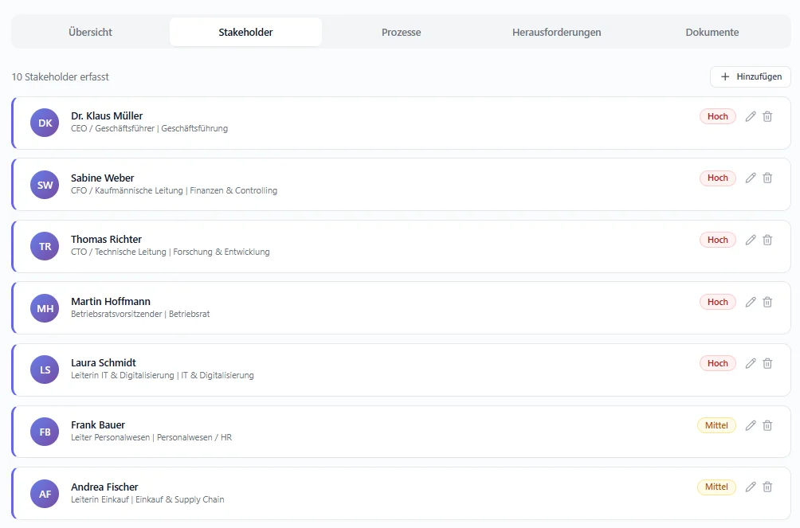The height and width of the screenshot is (528, 800).
Task: Remove Martin Hoffmann via trash icon
Action: 767,302
